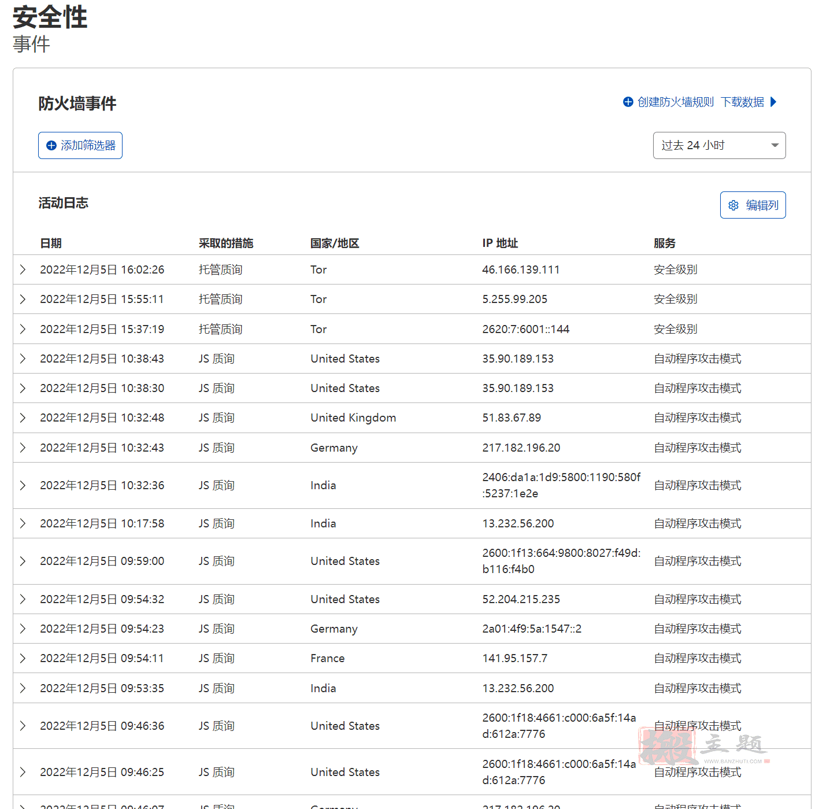Click 安全级别 in the 15:55:11 row

coord(676,299)
